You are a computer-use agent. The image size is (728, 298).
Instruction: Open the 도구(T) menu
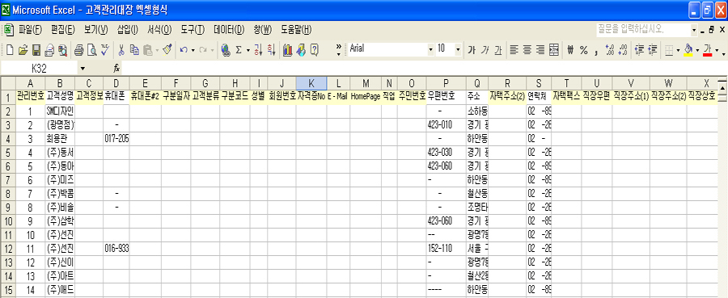pos(193,30)
